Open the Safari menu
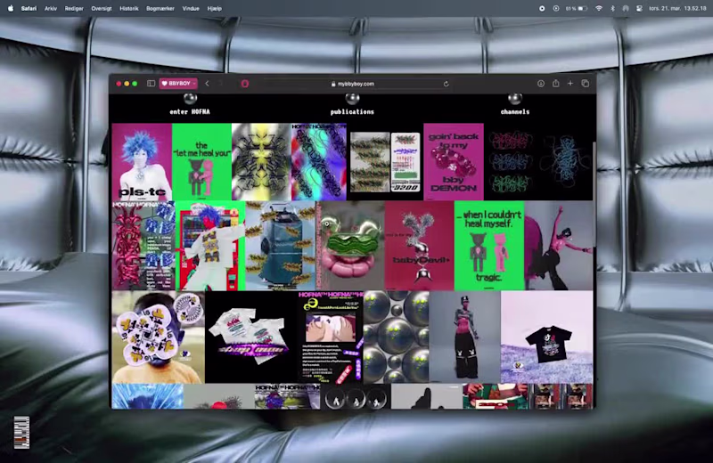This screenshot has height=463, width=713. 29,8
